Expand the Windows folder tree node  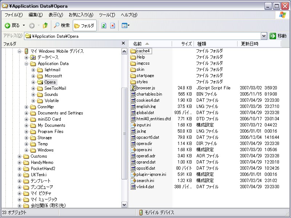[26, 150]
